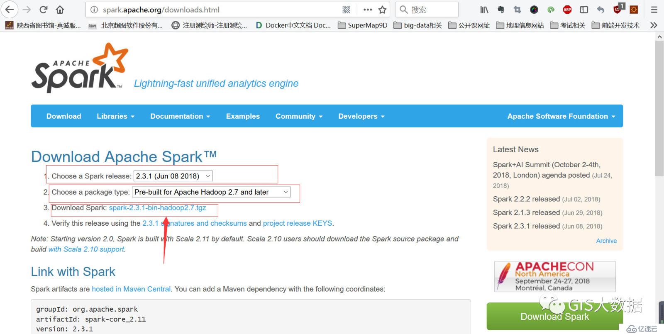Activate the crop screenshot extension

point(517,10)
